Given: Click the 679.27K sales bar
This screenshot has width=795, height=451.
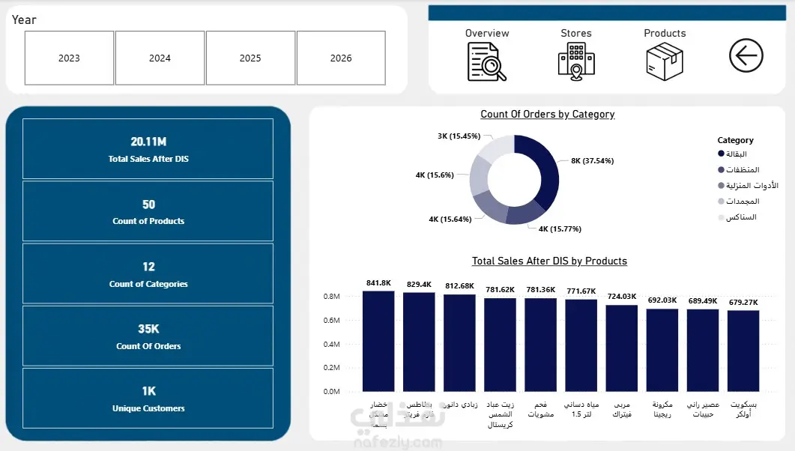Looking at the screenshot, I should [x=743, y=351].
